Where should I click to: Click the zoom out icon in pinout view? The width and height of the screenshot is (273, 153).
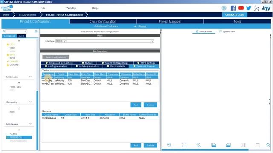click(x=199, y=145)
